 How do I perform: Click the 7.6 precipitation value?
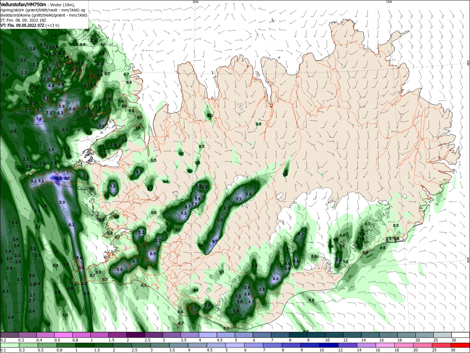(x=39, y=119)
